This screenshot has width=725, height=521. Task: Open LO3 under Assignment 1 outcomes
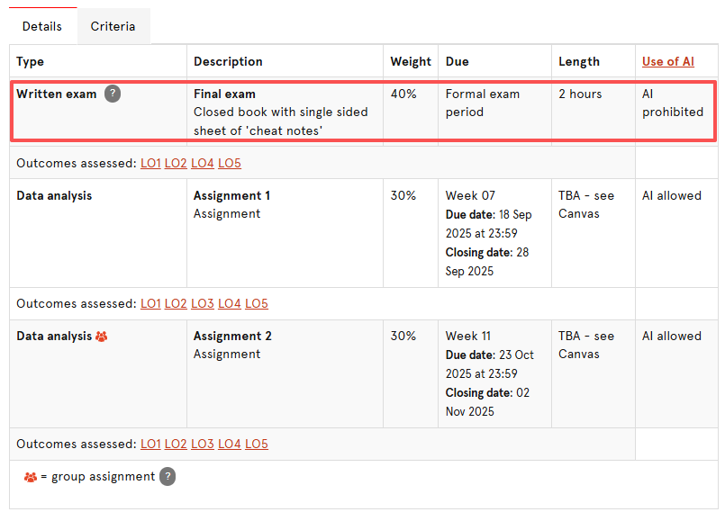coord(203,303)
